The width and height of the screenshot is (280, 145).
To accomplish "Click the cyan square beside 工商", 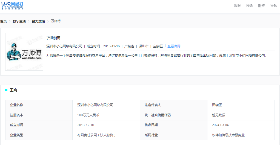I will coord(6,90).
